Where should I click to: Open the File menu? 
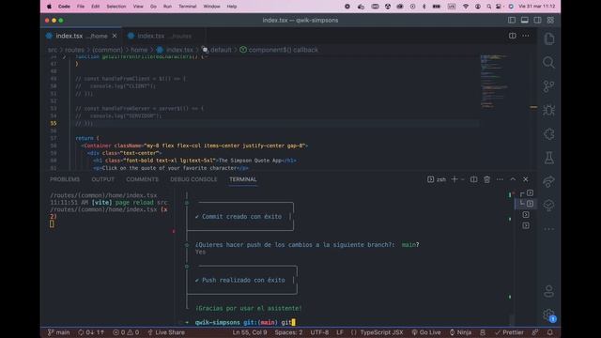[81, 7]
